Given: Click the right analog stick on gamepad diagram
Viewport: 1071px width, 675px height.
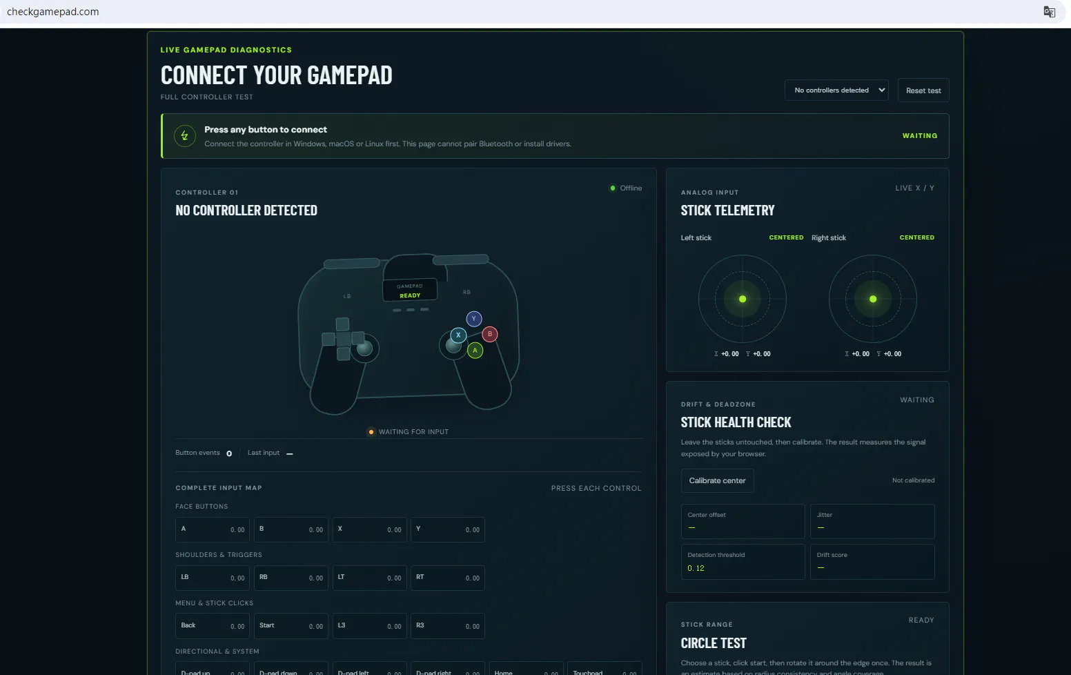Looking at the screenshot, I should [x=453, y=345].
